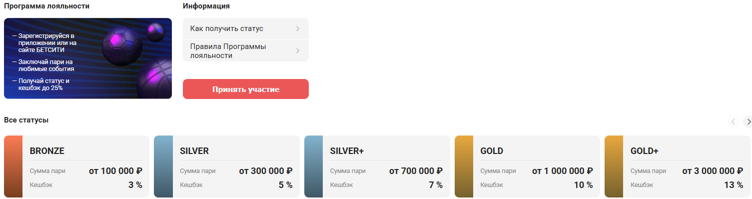Open the loyalty program promo banner

(x=88, y=58)
